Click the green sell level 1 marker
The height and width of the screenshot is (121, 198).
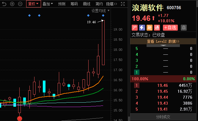137,72
